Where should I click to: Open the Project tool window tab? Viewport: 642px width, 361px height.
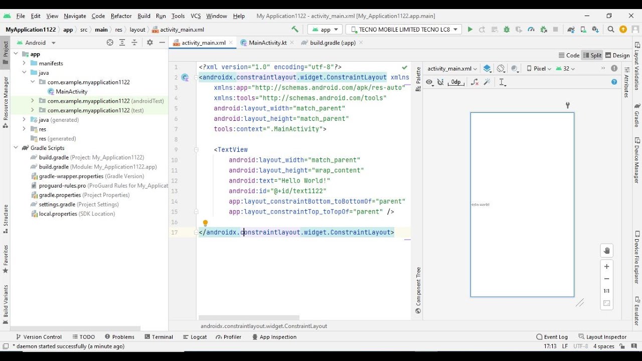6,53
